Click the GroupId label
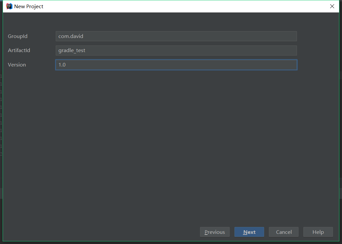This screenshot has width=342, height=244. tap(17, 36)
